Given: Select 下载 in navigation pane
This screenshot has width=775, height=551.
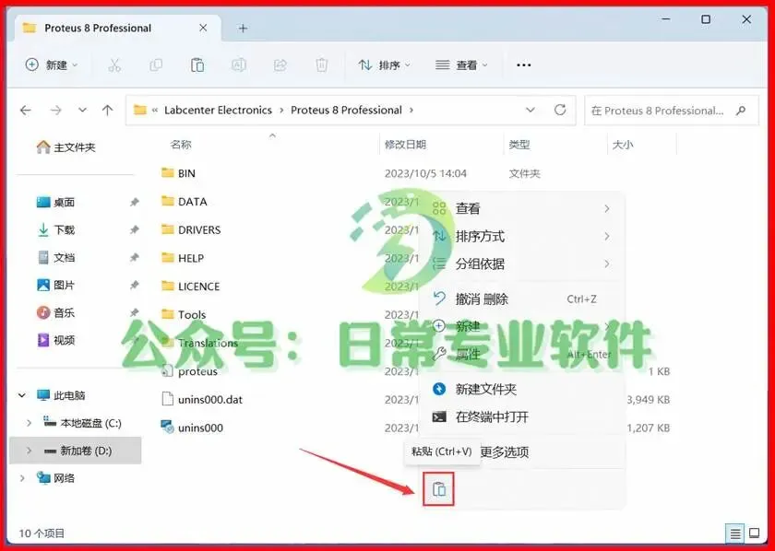Looking at the screenshot, I should [x=56, y=229].
